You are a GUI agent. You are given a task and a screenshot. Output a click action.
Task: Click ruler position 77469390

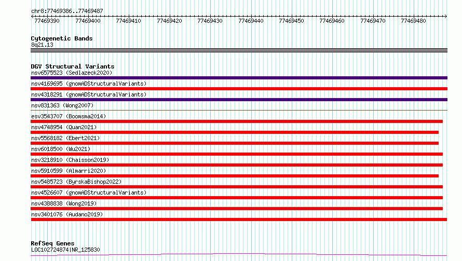pos(47,21)
